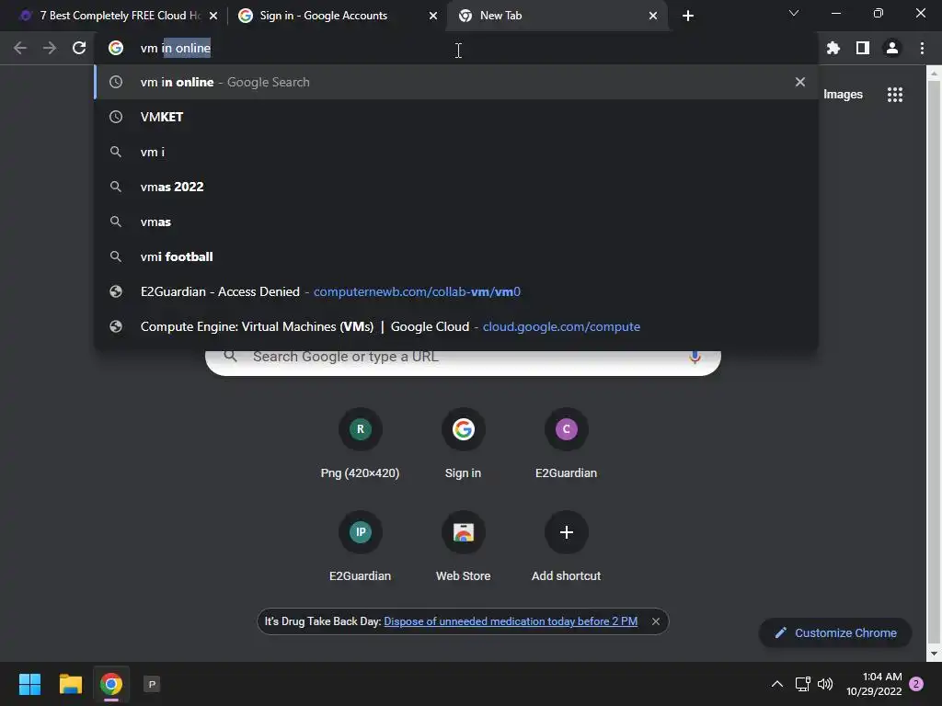
Task: Open File Explorer from the taskbar
Action: (70, 684)
